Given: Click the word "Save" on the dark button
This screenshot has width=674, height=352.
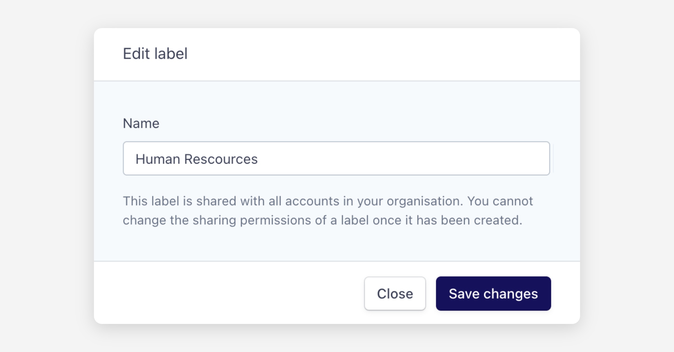Looking at the screenshot, I should [464, 294].
